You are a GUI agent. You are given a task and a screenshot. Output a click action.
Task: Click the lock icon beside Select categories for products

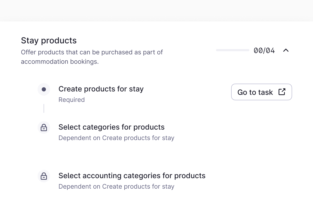click(44, 127)
